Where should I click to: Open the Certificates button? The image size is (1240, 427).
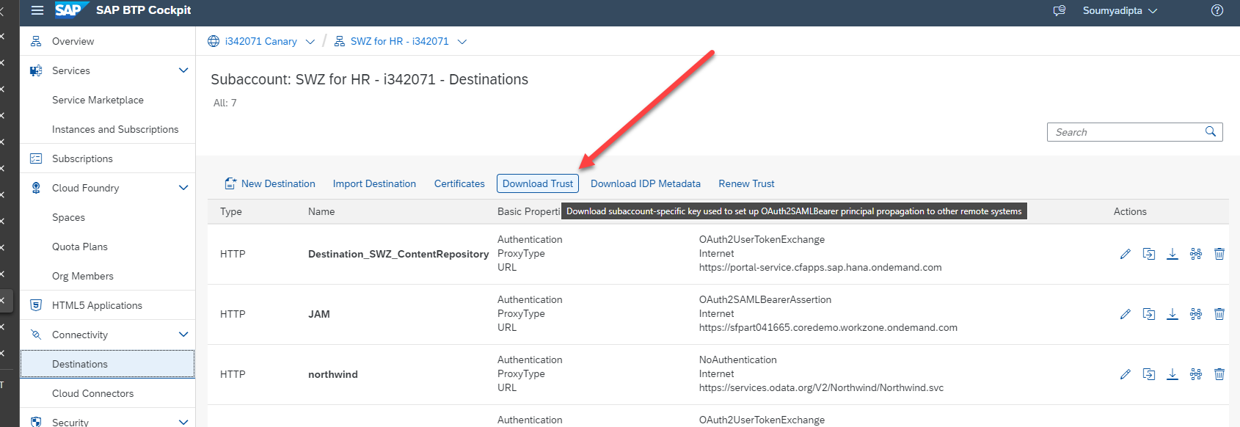click(459, 183)
